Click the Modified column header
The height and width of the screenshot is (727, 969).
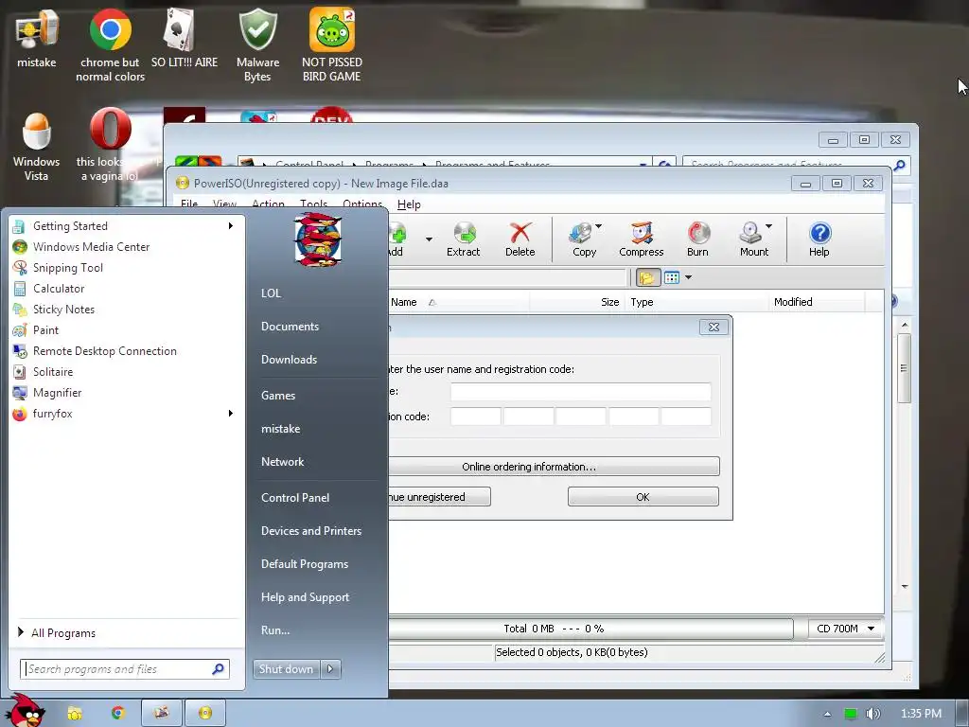point(817,302)
